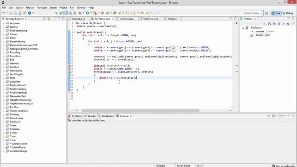Toggle Hide Non-Public Members in Outline
The width and height of the screenshot is (297, 167).
tap(284, 24)
